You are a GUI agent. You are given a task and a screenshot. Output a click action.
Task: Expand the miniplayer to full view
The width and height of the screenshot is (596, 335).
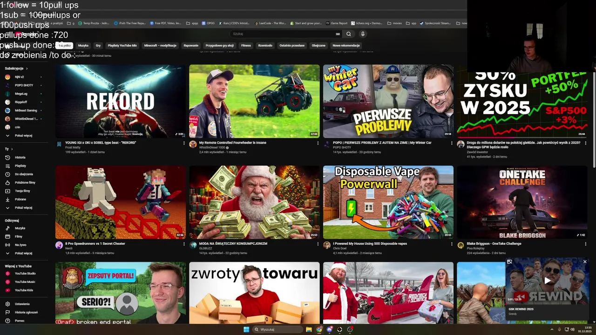(x=509, y=262)
